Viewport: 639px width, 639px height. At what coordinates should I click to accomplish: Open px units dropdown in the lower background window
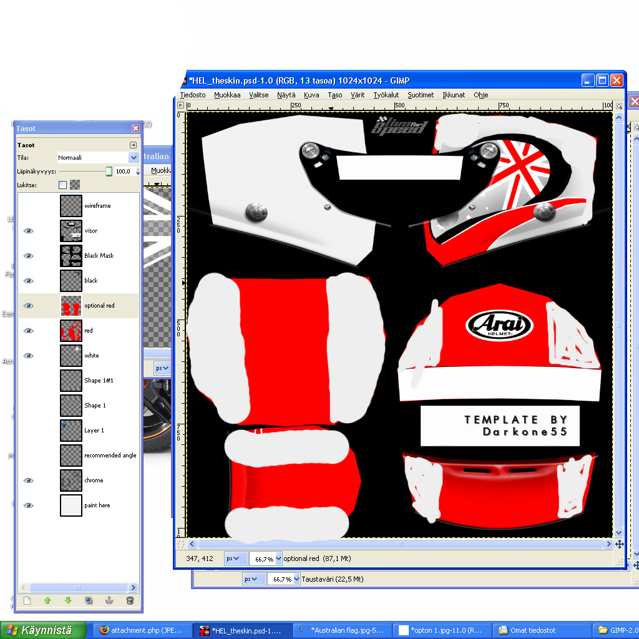253,579
